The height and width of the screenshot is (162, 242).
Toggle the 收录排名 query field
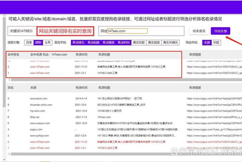78,42
